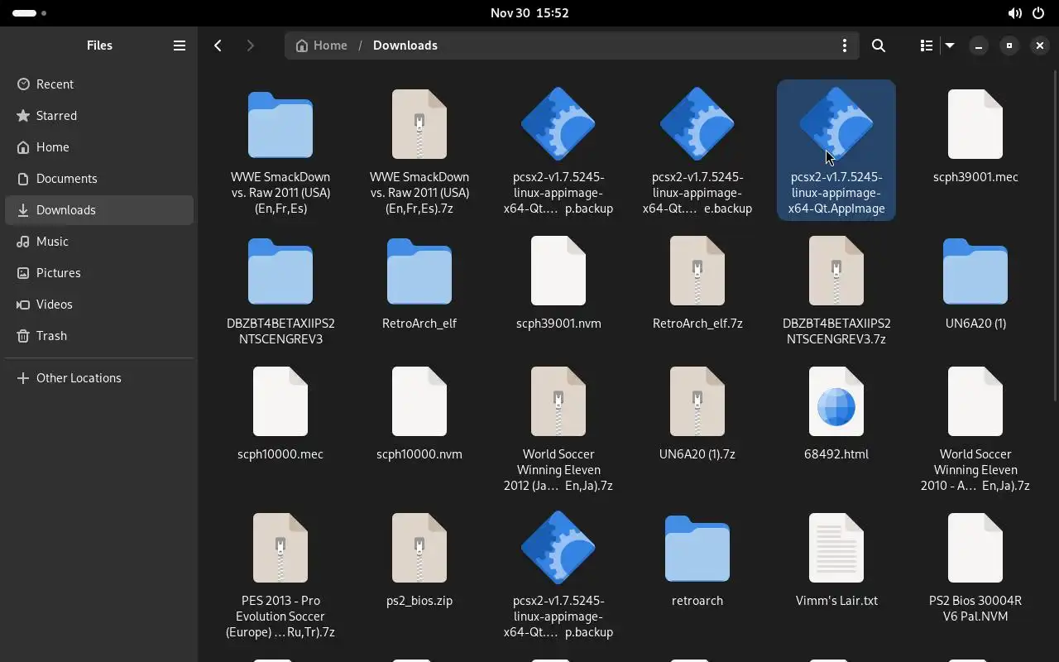Open Starred in sidebar
Viewport: 1059px width, 662px height.
[x=99, y=116]
